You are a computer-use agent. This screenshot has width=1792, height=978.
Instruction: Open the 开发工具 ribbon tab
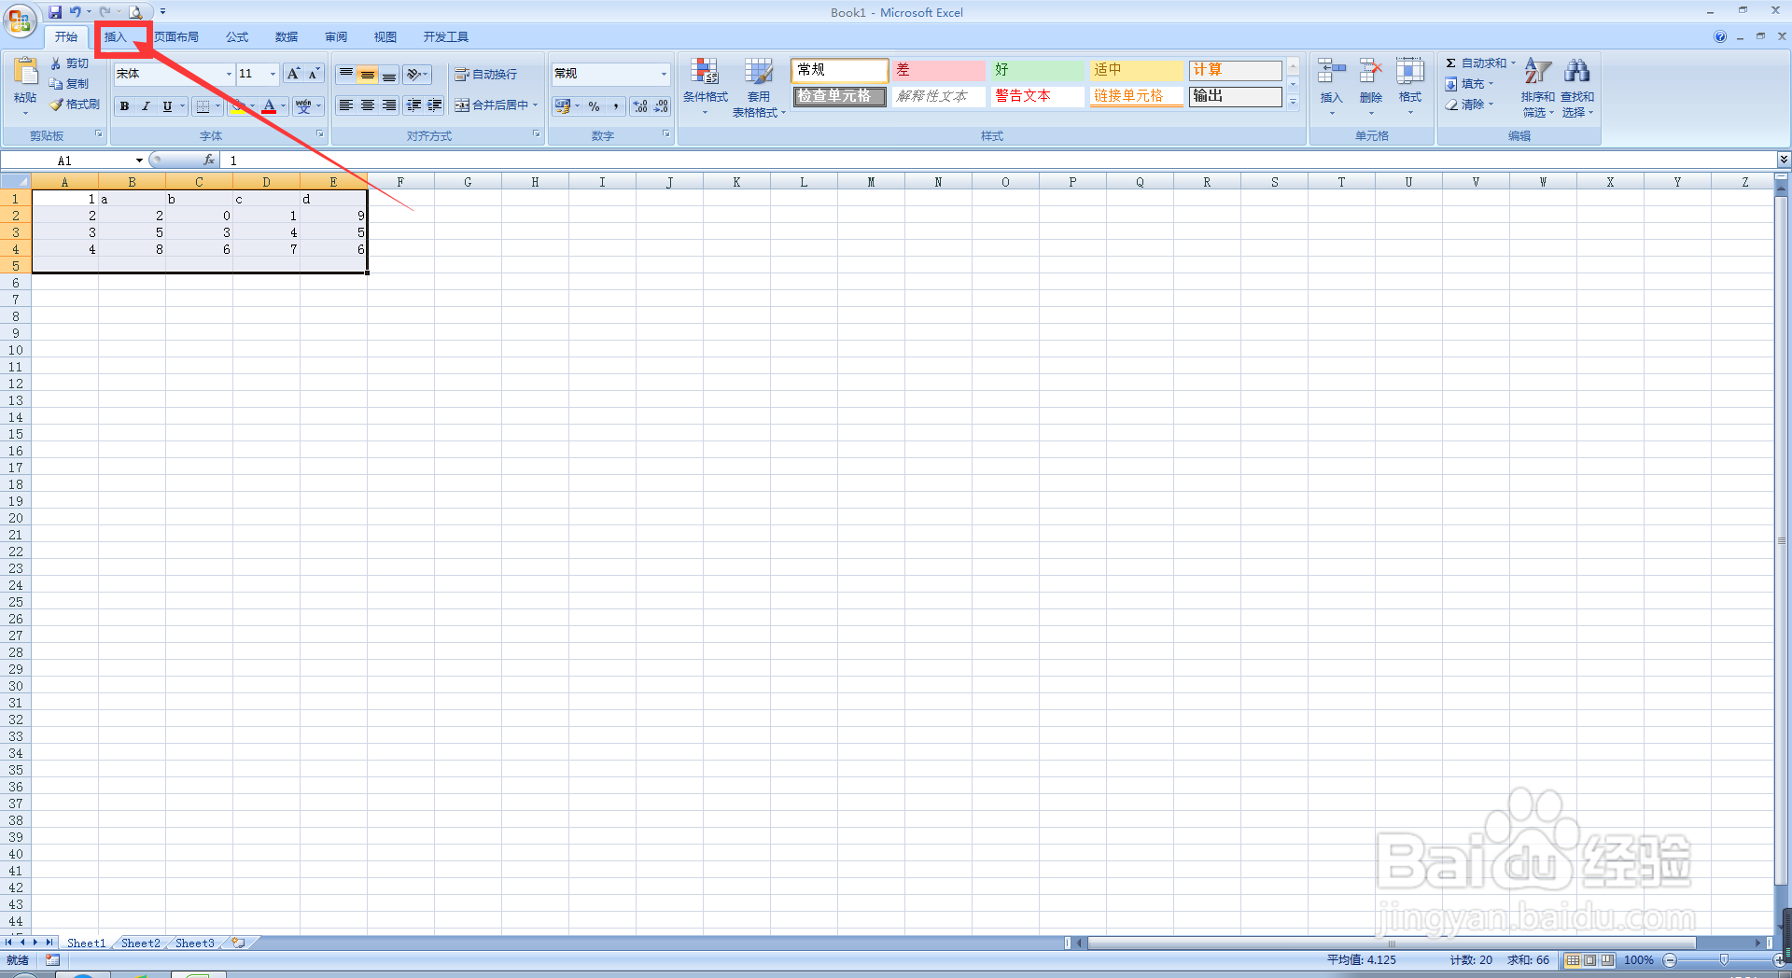click(x=446, y=37)
